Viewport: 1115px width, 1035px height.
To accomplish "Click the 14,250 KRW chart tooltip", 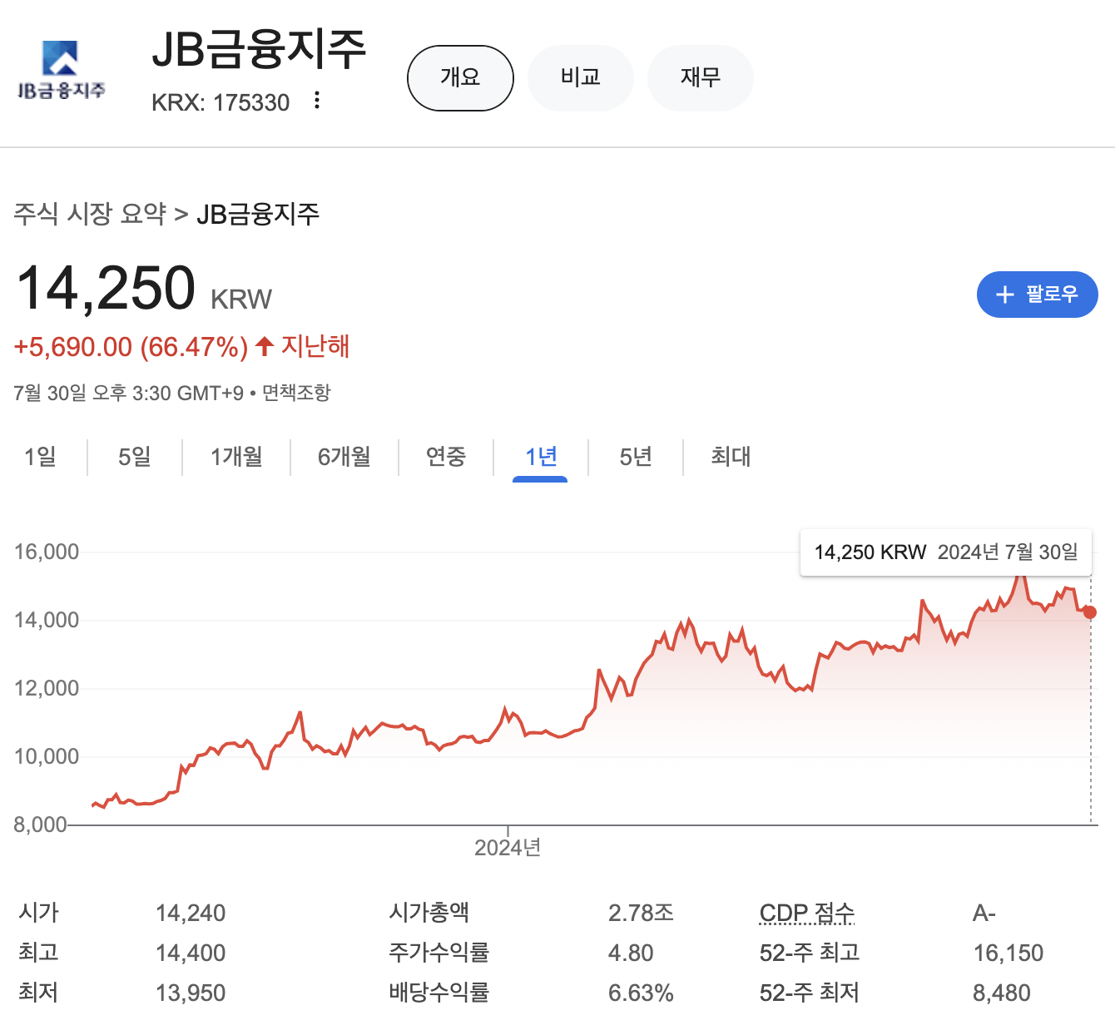I will point(946,552).
